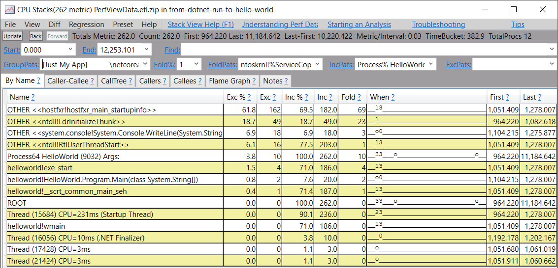
Task: Open the Regression menu
Action: (87, 25)
